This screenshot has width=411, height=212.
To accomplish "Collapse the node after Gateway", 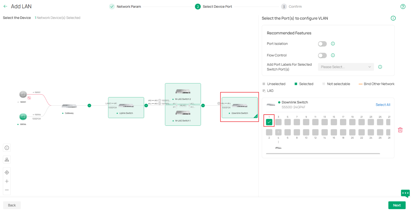I will pyautogui.click(x=89, y=105).
